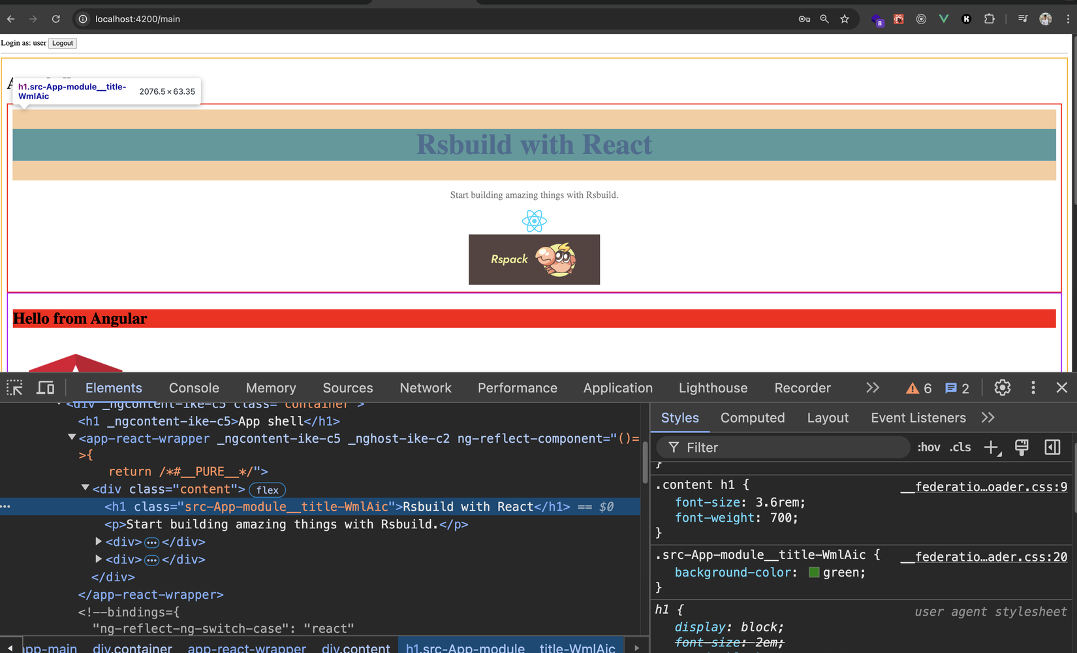This screenshot has height=653, width=1077.
Task: Activate the inspect element picker
Action: pyautogui.click(x=14, y=388)
